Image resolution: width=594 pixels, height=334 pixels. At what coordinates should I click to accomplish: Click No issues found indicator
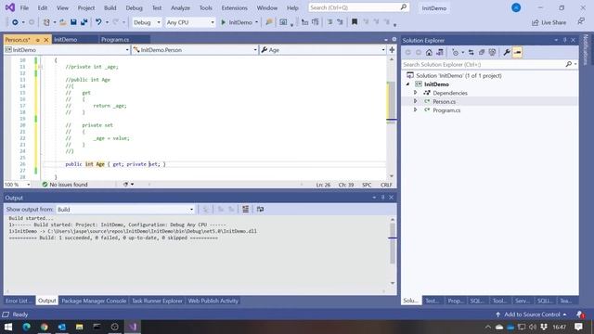64,185
